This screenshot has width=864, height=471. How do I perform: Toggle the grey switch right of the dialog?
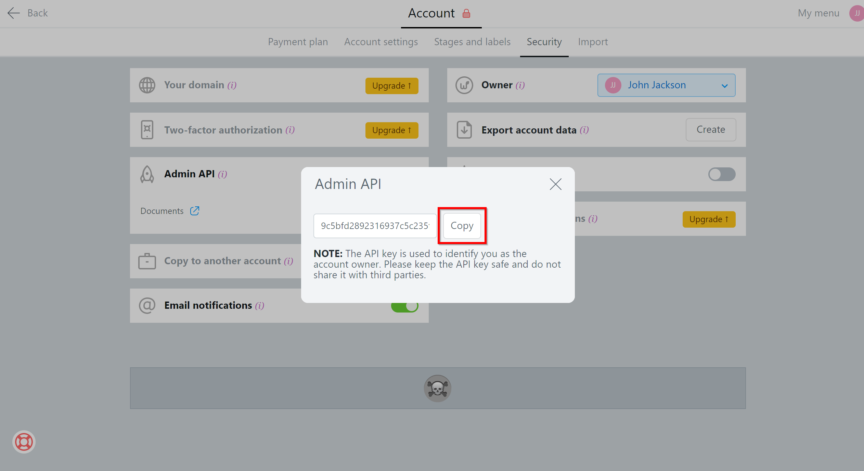tap(722, 174)
